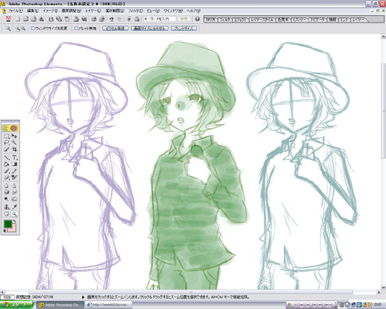Select the Smudge tool

tap(14, 192)
